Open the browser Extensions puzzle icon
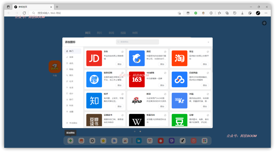 coord(211,13)
